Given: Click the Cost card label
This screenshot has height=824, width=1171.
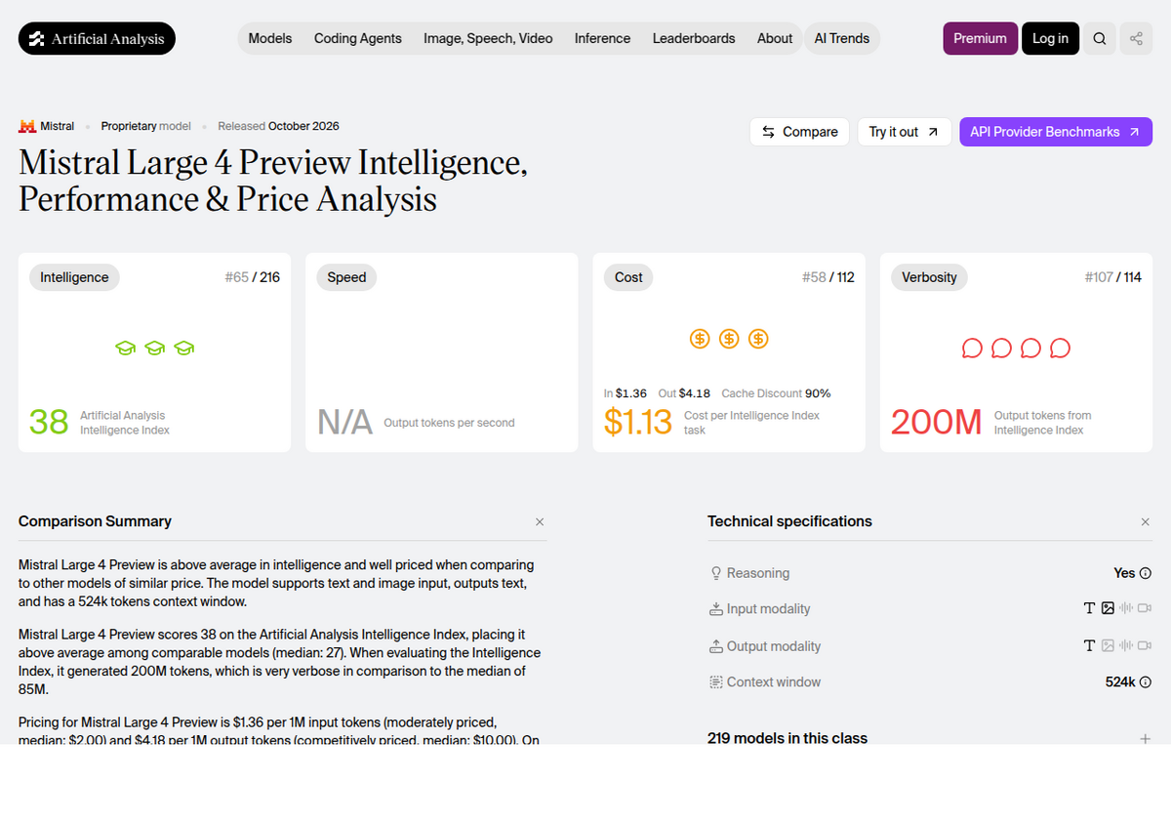Looking at the screenshot, I should click(628, 277).
